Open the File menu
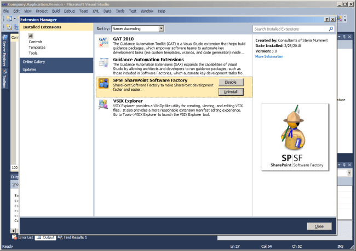This screenshot has width=356, height=251. (6, 11)
